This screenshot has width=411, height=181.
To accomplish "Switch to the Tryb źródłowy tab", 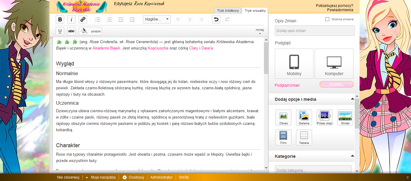I will click(x=228, y=11).
